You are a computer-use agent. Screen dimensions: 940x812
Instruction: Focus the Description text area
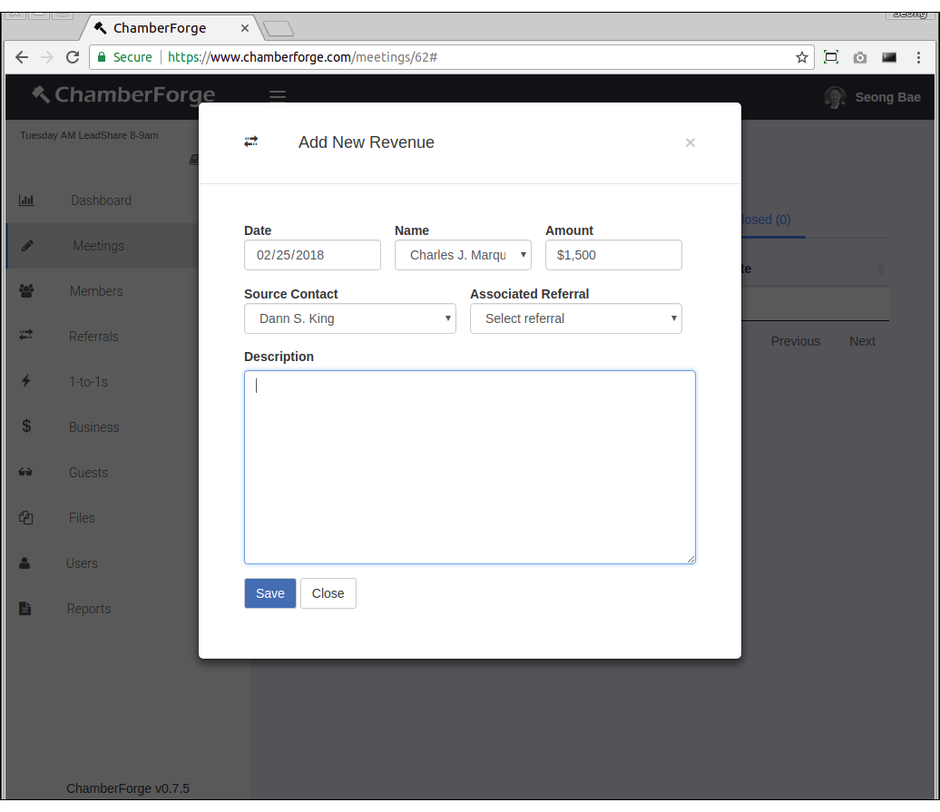tap(469, 467)
